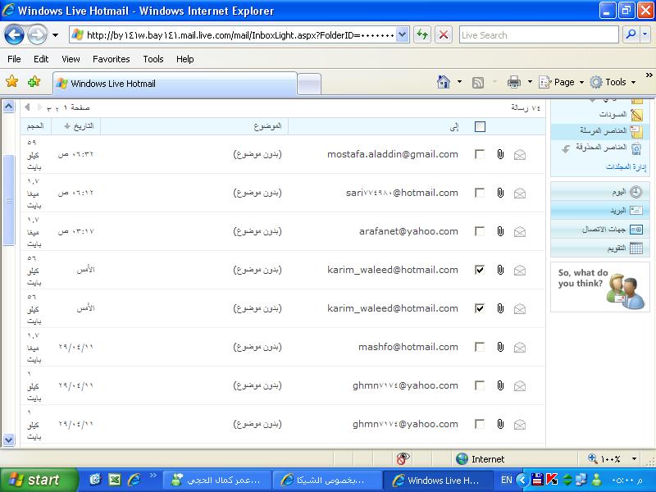Open the search provider dropdown arrow
Viewport: 656px width, 492px height.
[x=645, y=34]
